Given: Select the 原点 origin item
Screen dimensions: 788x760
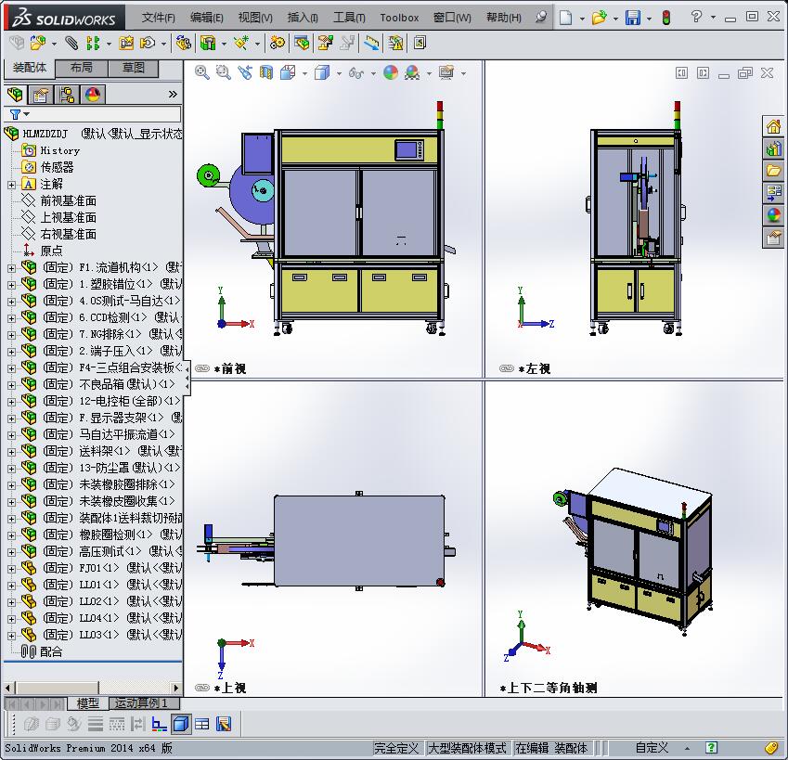Looking at the screenshot, I should click(x=51, y=251).
